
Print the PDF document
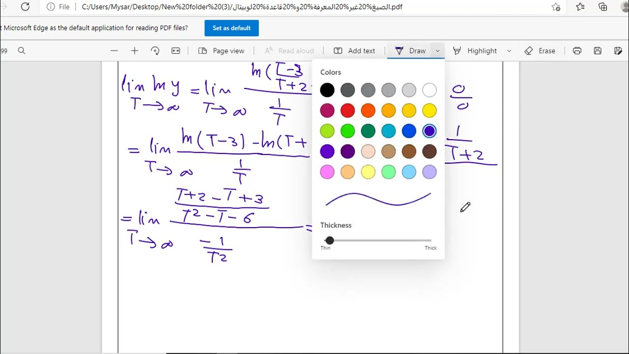pos(577,51)
